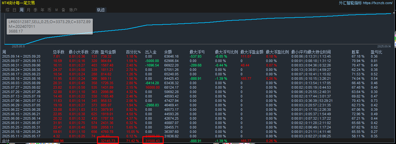Select week row 2025.05.11 ~ 2025.05.17
The image size is (396, 144).
click(x=198, y=136)
